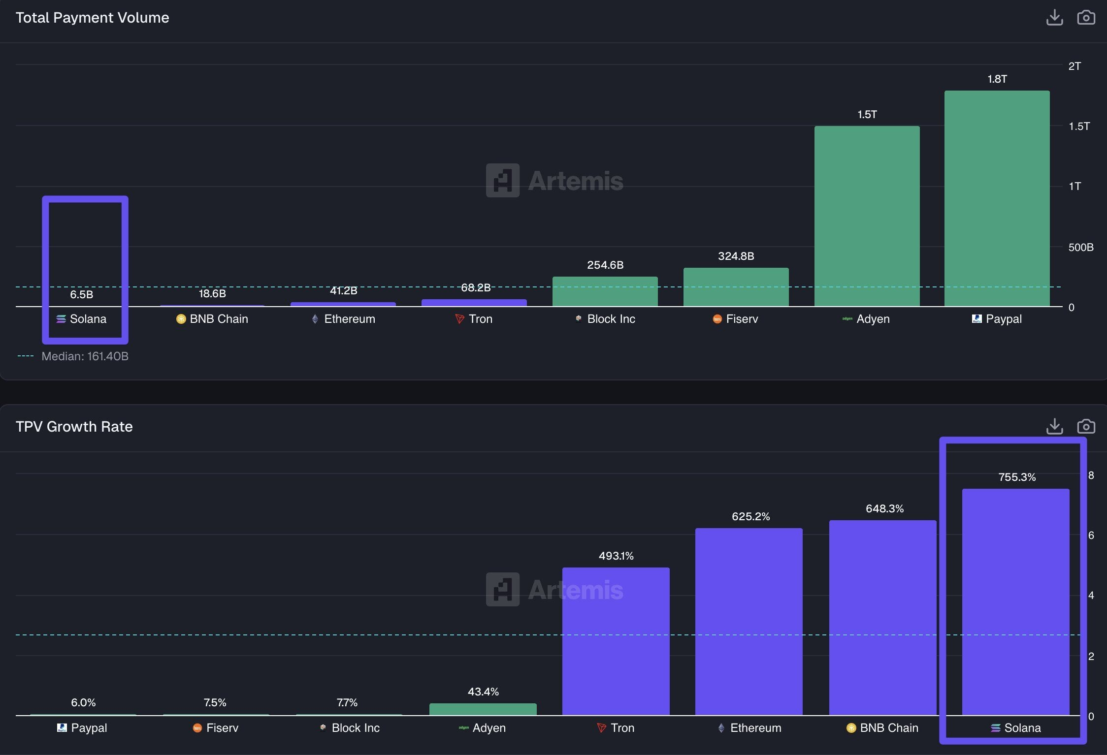The width and height of the screenshot is (1107, 755).
Task: Click the 493.1% Tron growth bar
Action: click(616, 641)
